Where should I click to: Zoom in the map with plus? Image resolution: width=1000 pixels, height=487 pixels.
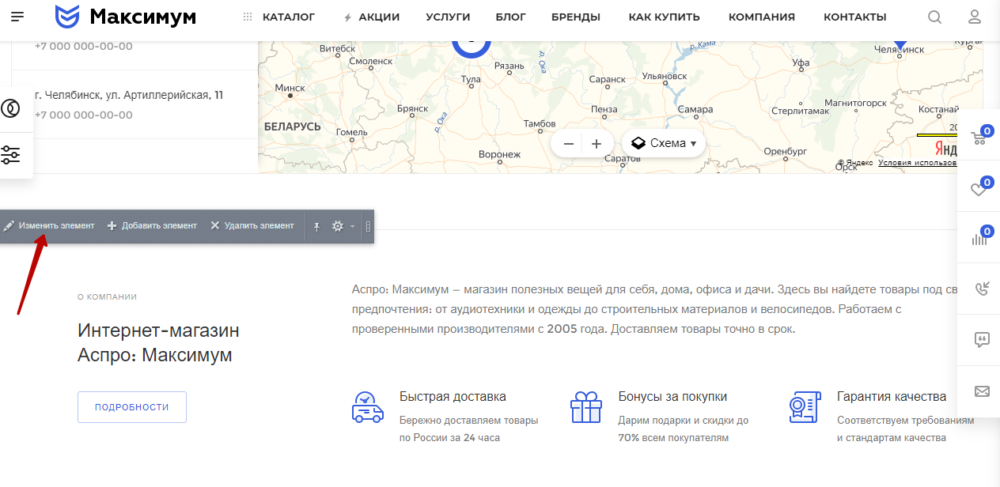pos(597,144)
